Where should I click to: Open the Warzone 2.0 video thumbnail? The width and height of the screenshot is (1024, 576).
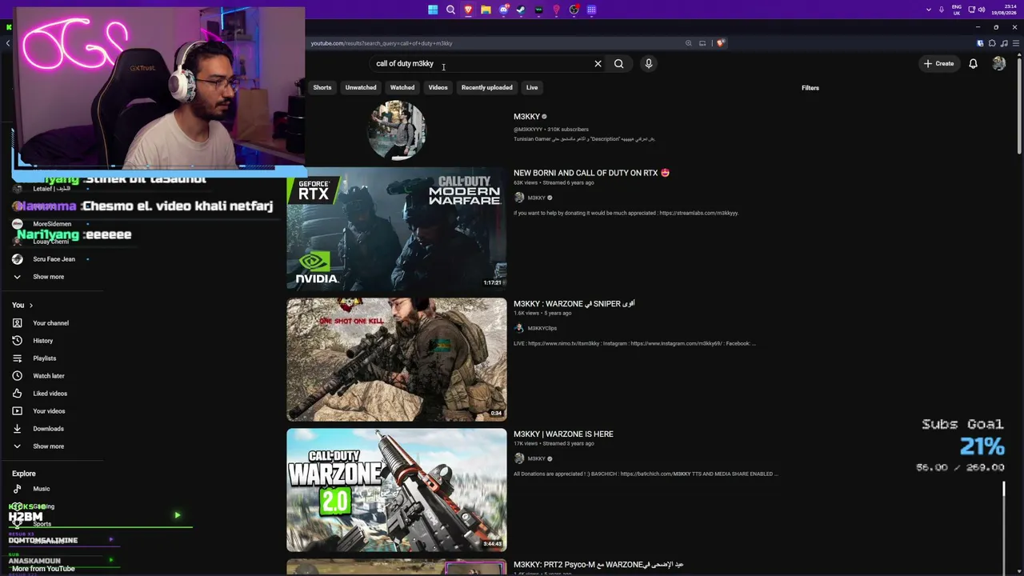397,490
